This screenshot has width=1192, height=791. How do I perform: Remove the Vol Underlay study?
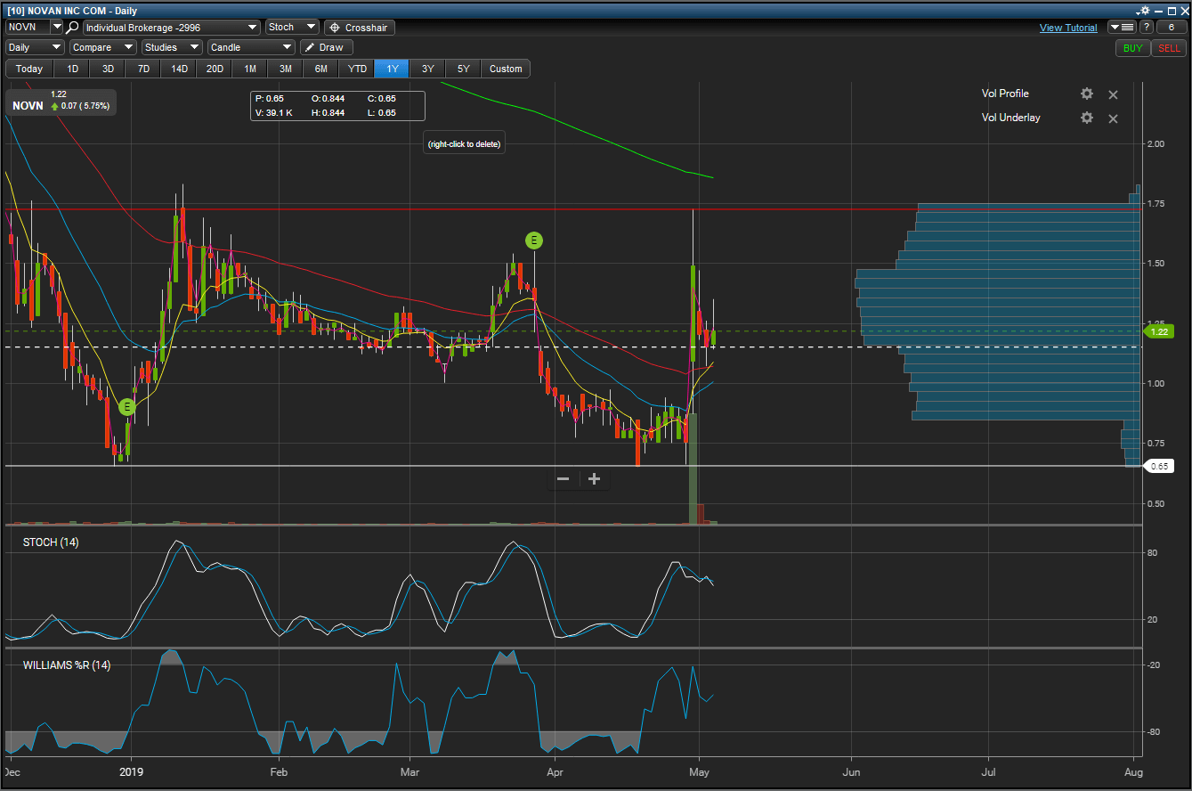point(1113,118)
